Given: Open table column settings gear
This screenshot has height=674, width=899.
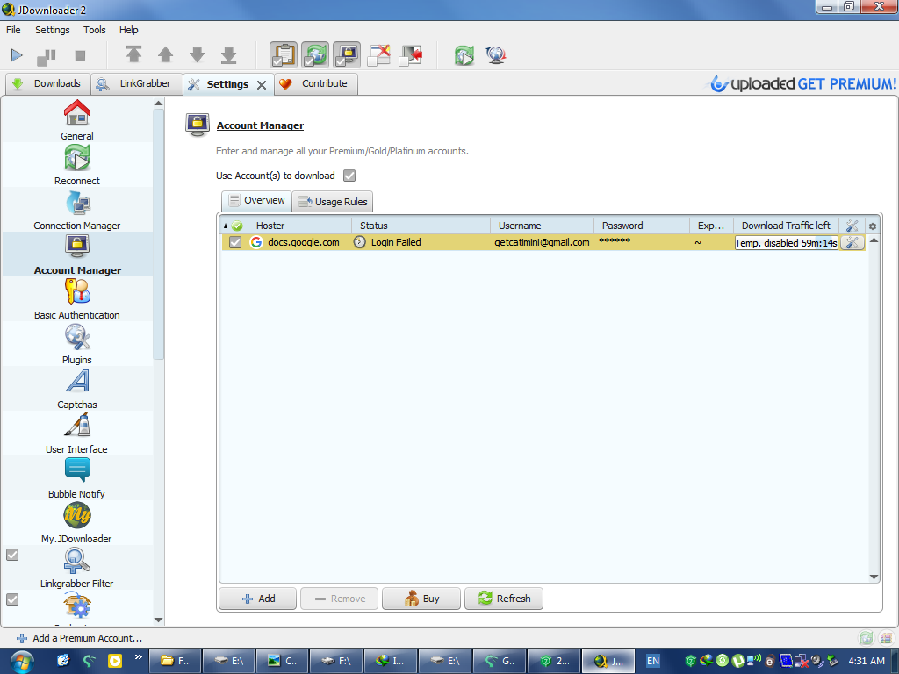Looking at the screenshot, I should (873, 226).
